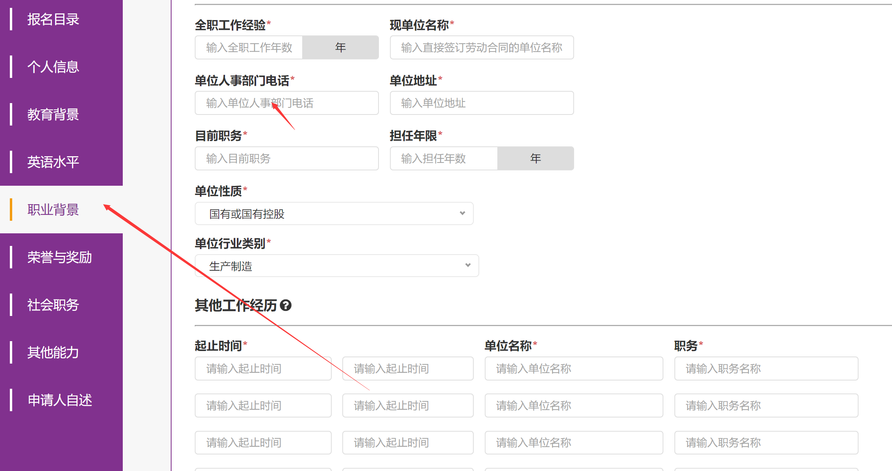Screen dimensions: 892x471
Task: Expand the 单位性质 dropdown showing 国有或国有控股
Action: pos(334,214)
